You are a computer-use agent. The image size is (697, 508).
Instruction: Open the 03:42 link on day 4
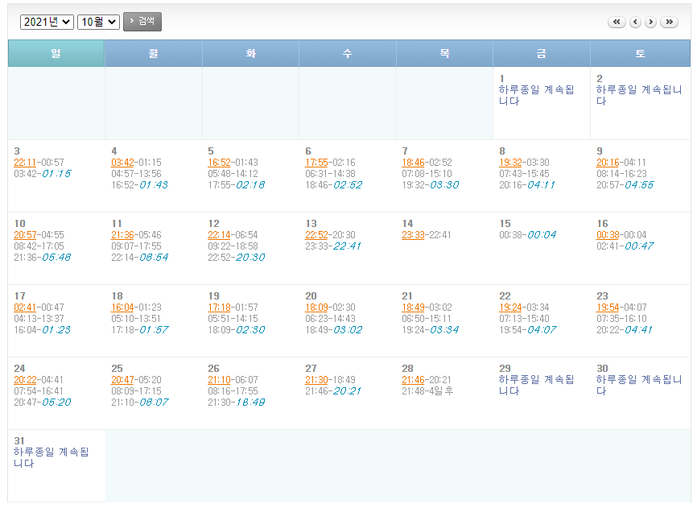click(x=122, y=163)
